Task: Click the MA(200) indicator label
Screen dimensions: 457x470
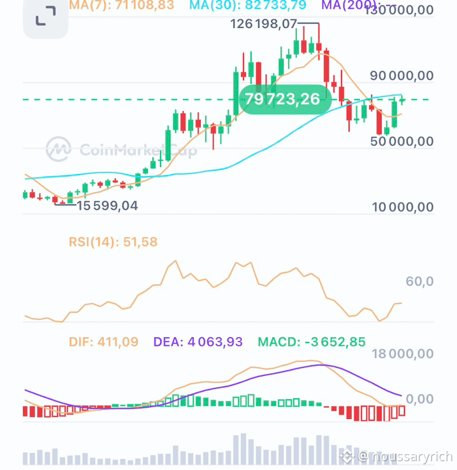Action: tap(349, 5)
